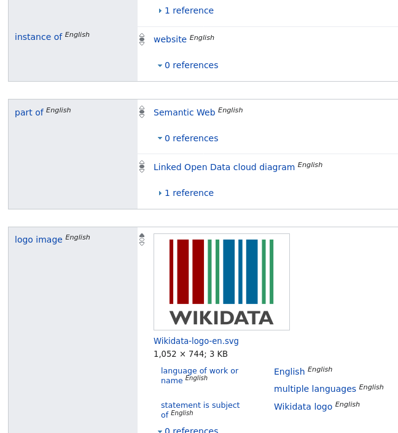Click the rank icon beside website
The width and height of the screenshot is (398, 433).
[x=142, y=39]
